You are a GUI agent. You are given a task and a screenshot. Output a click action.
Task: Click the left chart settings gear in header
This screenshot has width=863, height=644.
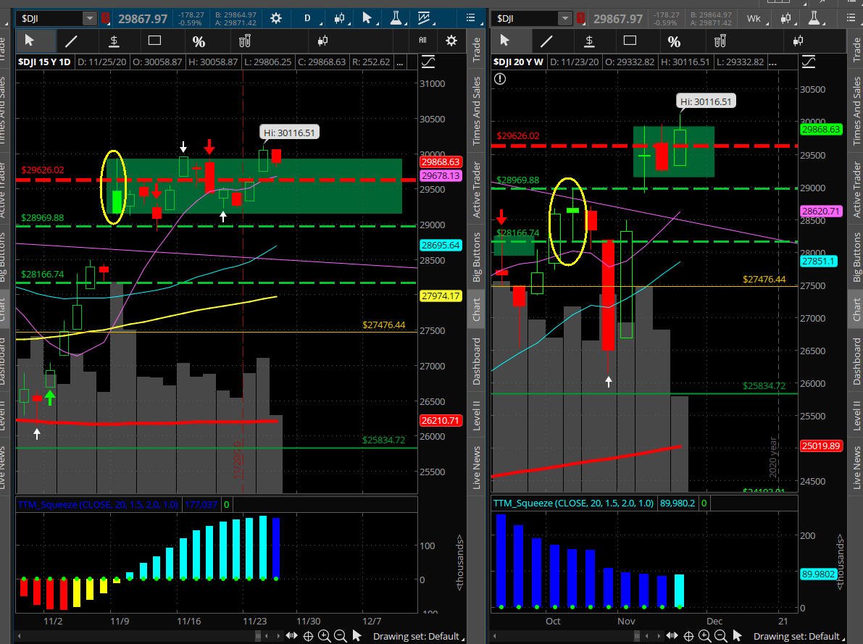(276, 18)
